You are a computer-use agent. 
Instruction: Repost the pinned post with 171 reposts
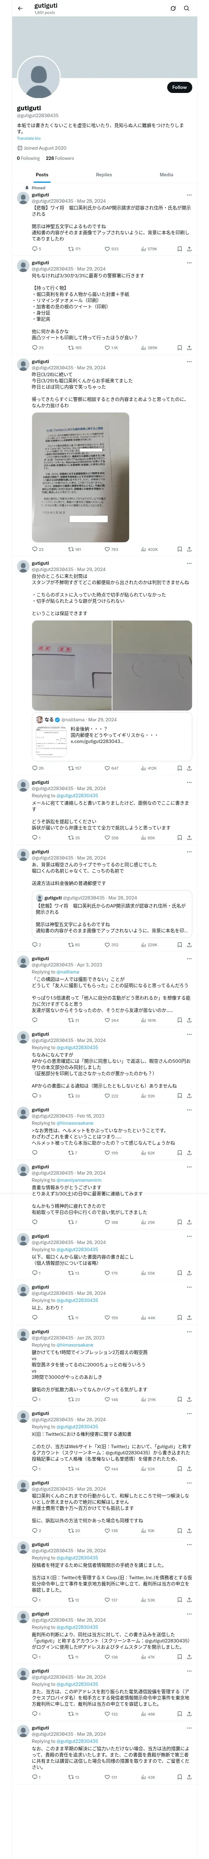74,249
